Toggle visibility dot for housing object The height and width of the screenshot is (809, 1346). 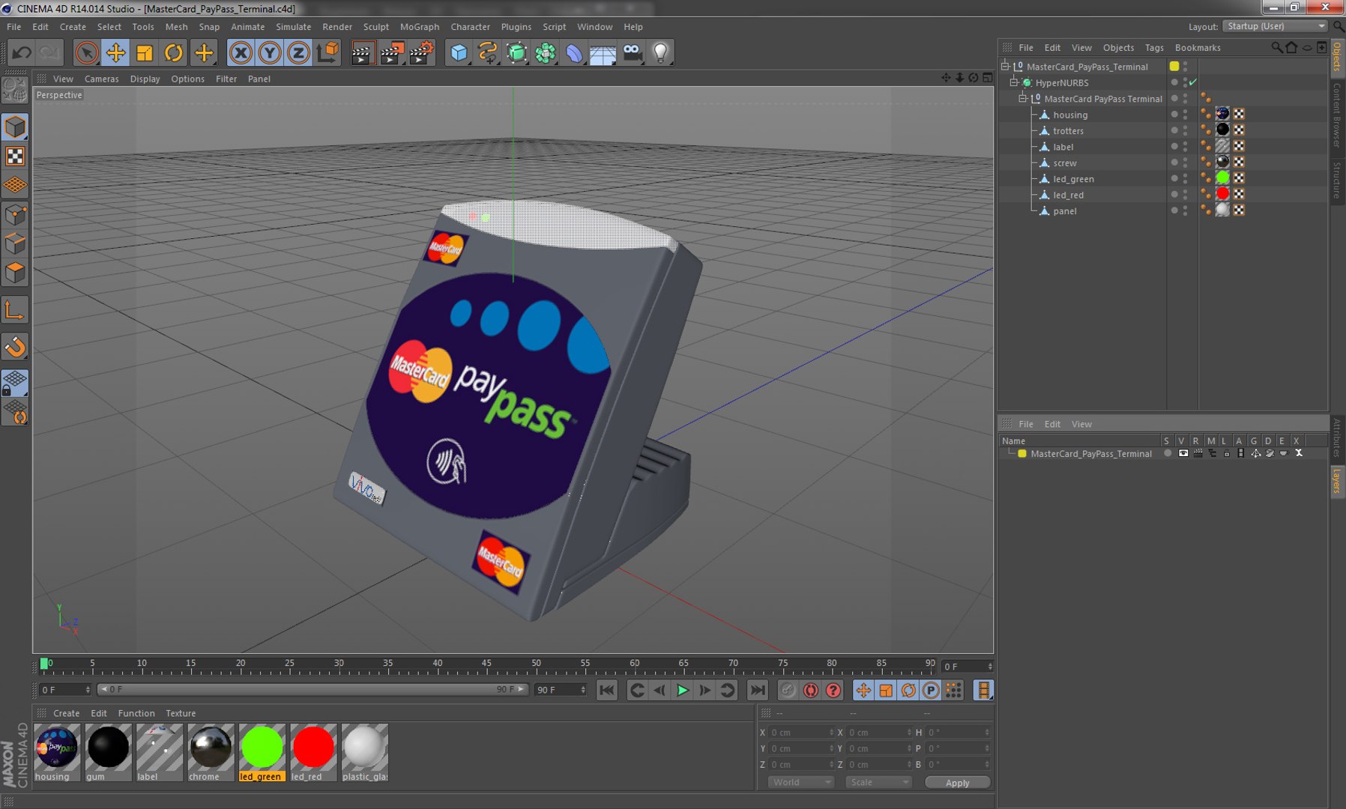click(1185, 115)
